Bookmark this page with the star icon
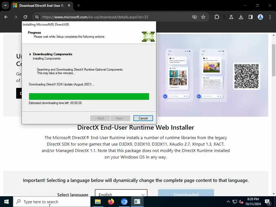The height and width of the screenshot is (207, 276). click(203, 17)
